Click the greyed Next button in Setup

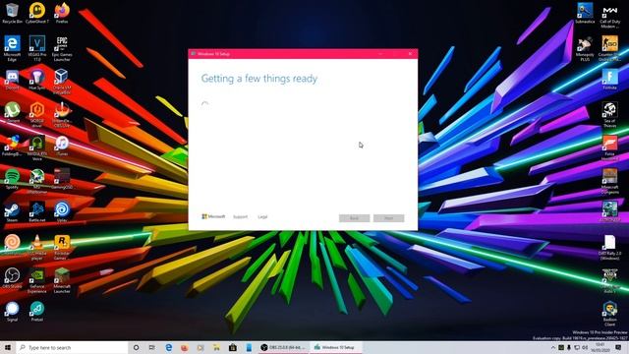[389, 218]
